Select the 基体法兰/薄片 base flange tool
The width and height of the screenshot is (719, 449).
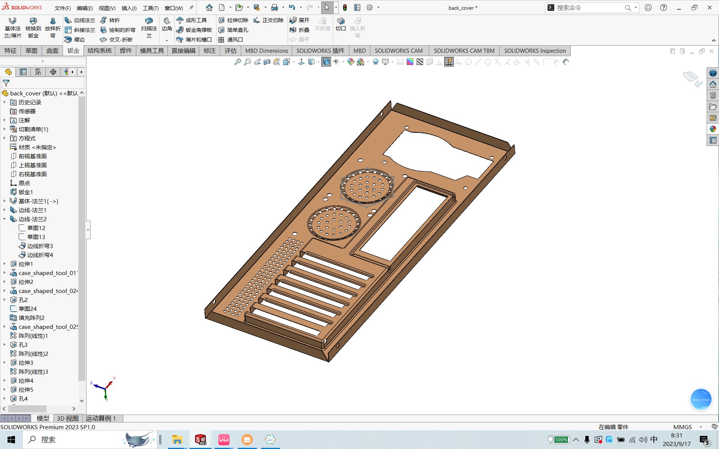tap(13, 28)
